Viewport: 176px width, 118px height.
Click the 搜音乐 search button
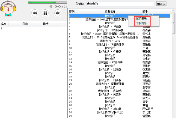click(x=161, y=4)
